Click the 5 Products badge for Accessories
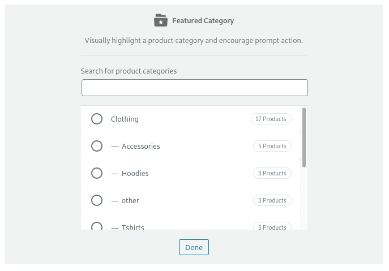This screenshot has height=271, width=389. click(272, 146)
